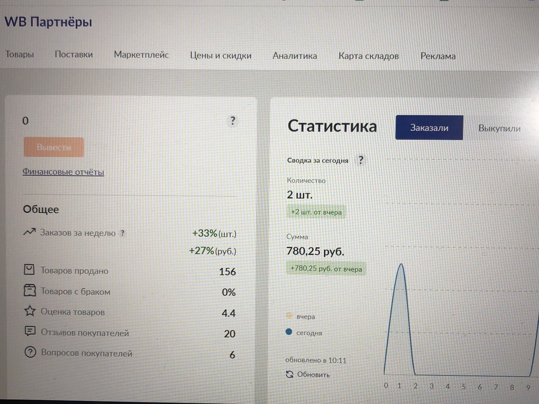Click the 780,25 руб. sum value
539x404 pixels.
315,251
